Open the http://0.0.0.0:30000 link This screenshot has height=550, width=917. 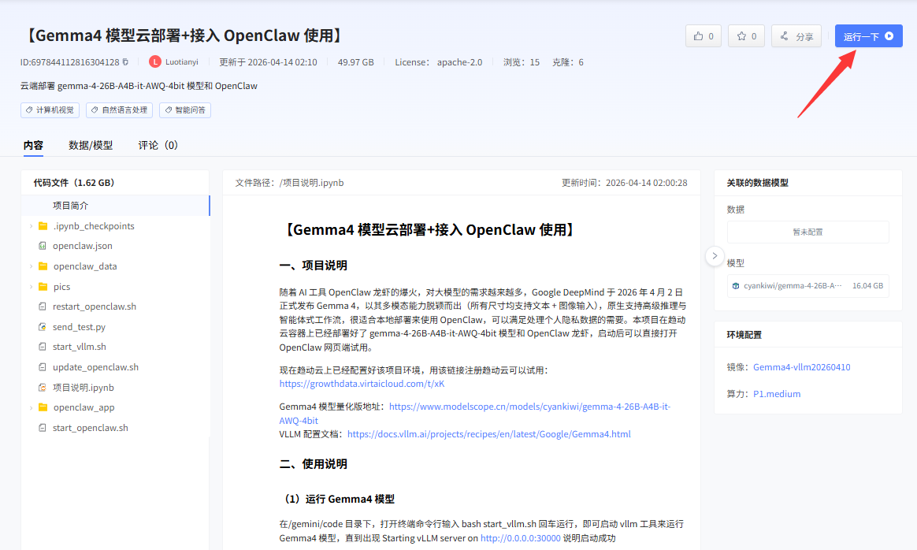click(x=521, y=538)
